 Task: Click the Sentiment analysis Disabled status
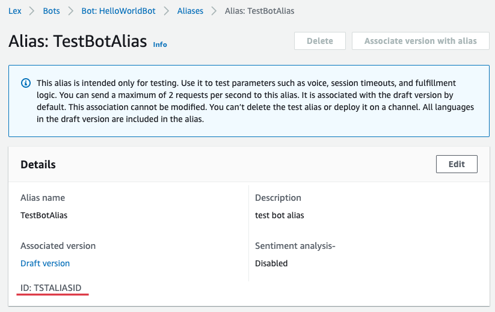tap(271, 263)
